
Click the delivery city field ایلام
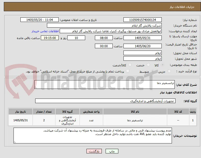[143, 59]
